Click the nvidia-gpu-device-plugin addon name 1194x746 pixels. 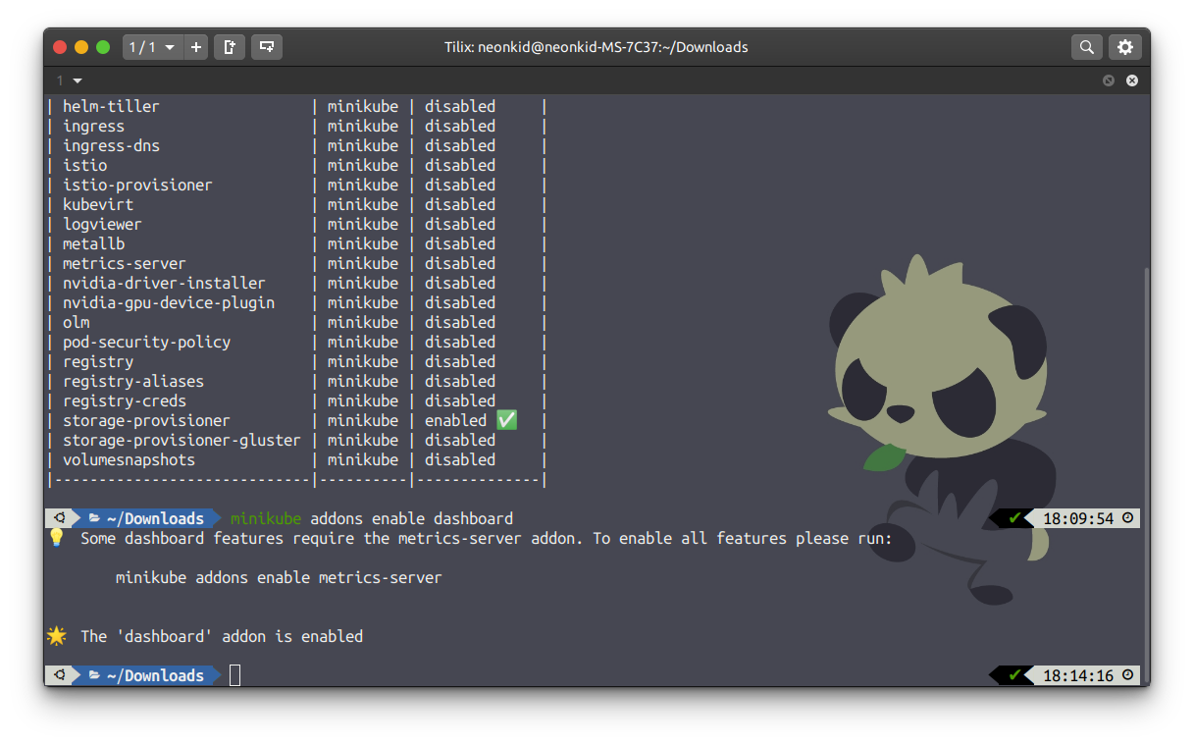click(x=169, y=302)
